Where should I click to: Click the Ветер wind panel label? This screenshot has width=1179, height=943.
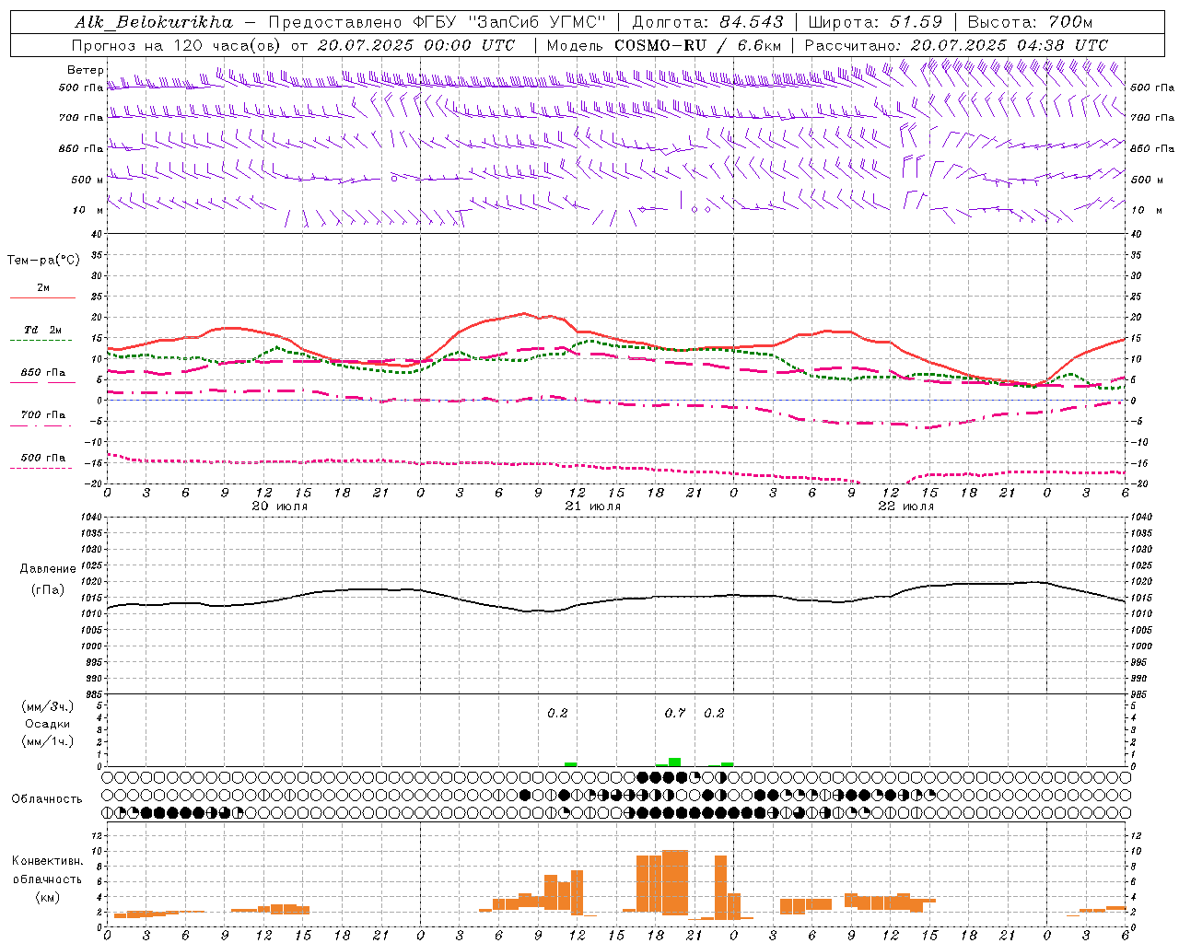pos(86,70)
